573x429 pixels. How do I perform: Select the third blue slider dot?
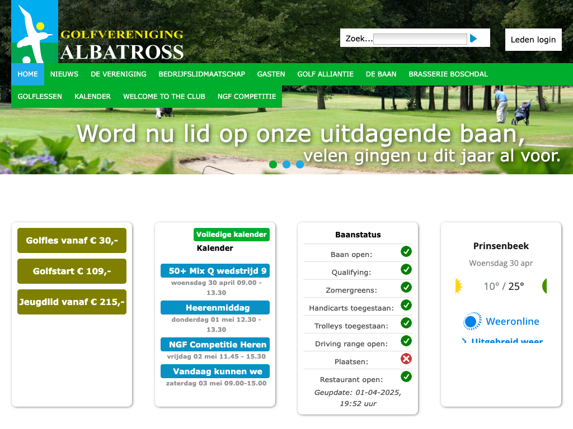pos(300,164)
